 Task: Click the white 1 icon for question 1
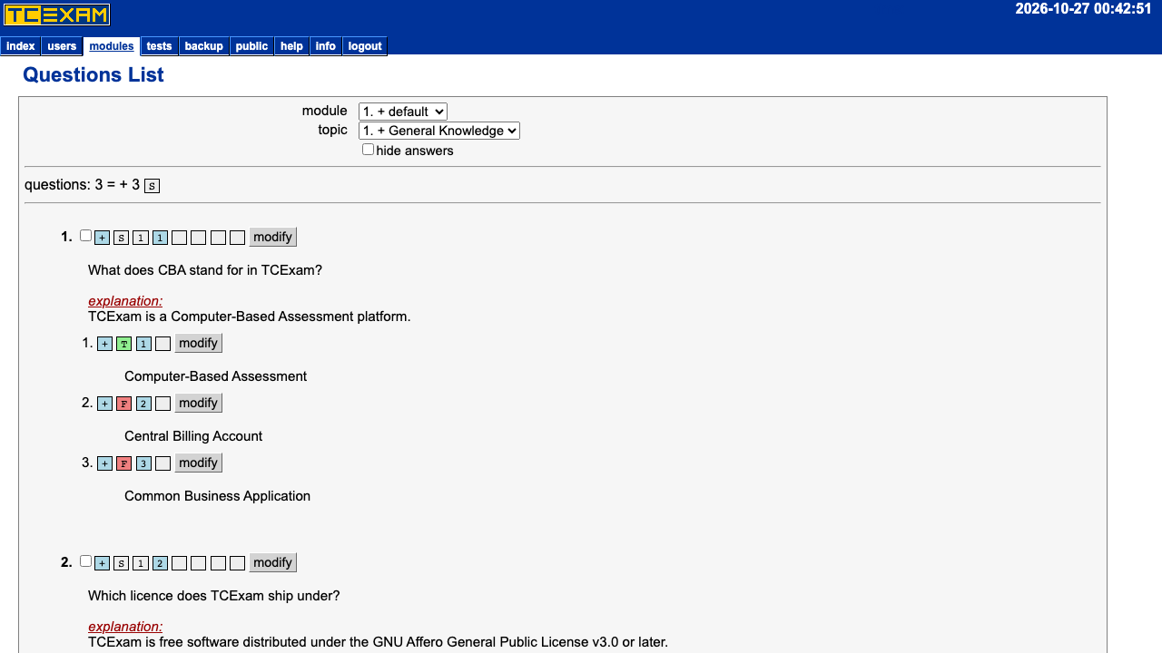[x=140, y=238]
